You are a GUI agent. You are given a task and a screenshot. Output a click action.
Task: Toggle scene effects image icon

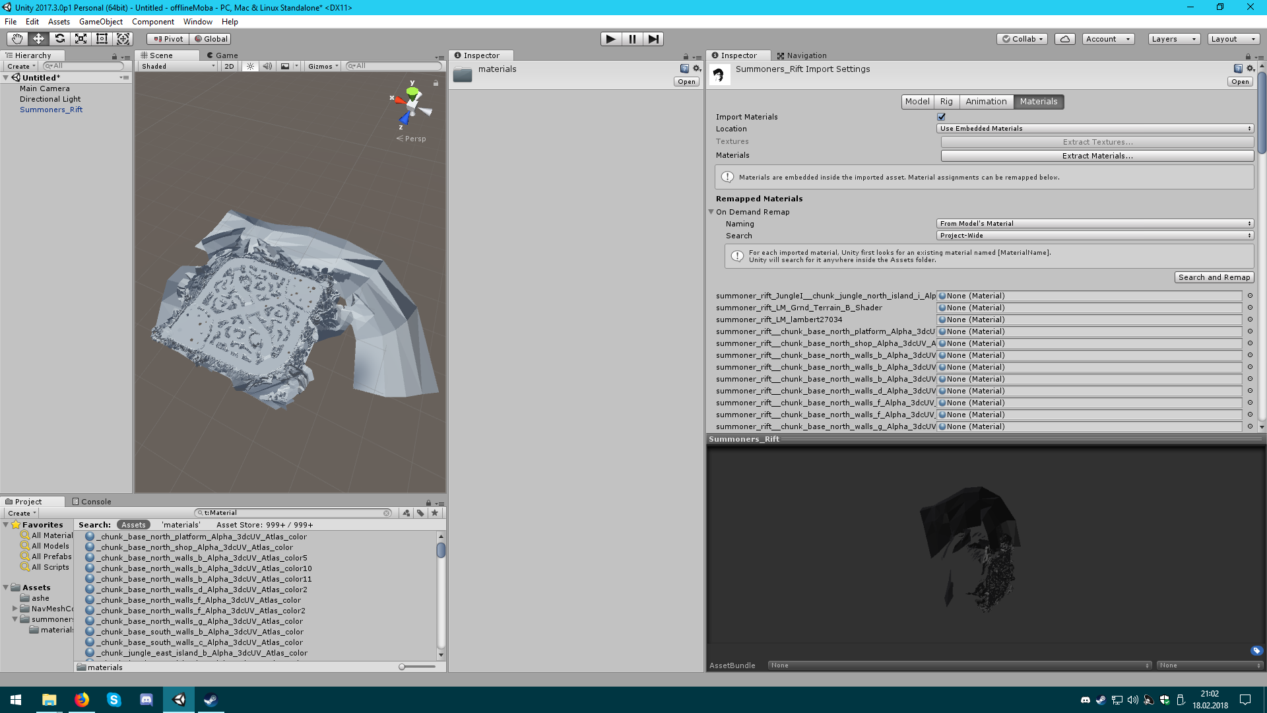pos(285,66)
